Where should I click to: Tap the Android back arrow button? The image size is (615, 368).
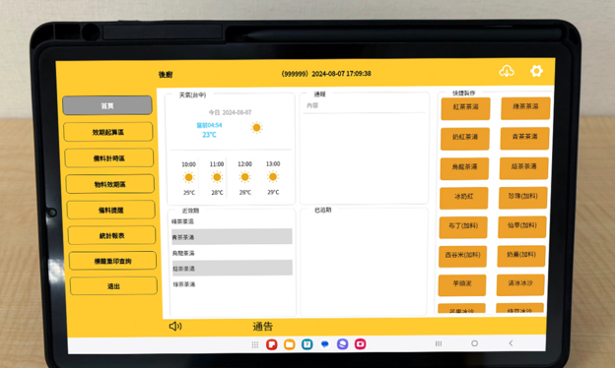coord(511,343)
